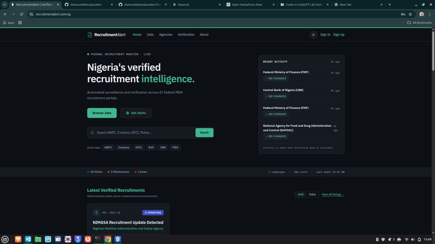Select the NNPC quick tag
The image size is (435, 244).
pyautogui.click(x=108, y=148)
